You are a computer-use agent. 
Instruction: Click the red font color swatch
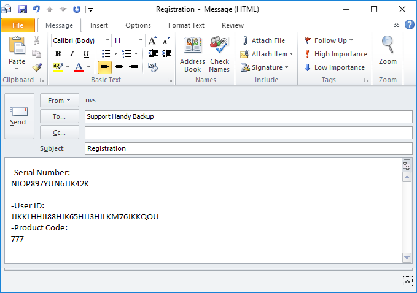(x=78, y=67)
